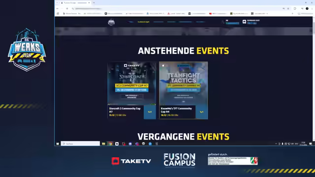
Task: Open the Chrome three-dot menu
Action: (312, 9)
